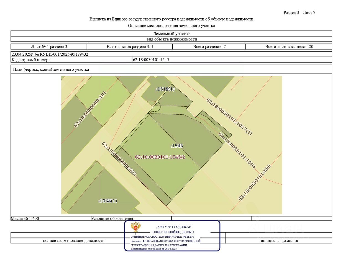Click the cadastral number value '62:18:0030101:1545'

[x=151, y=60]
